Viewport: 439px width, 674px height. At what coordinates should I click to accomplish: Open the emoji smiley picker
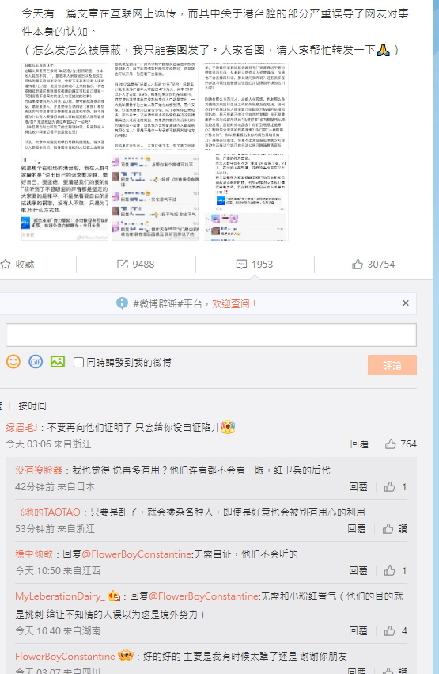[13, 361]
